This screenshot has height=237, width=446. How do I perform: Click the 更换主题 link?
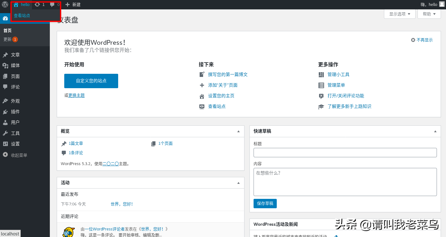[x=76, y=95]
